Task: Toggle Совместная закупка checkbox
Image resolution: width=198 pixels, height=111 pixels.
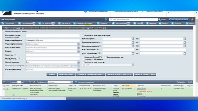Action: 105,57
